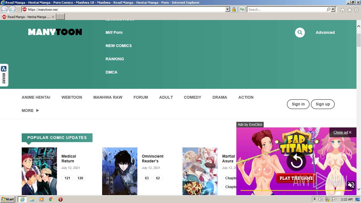Click the browser Back arrow

coord(4,9)
